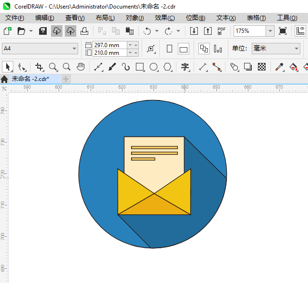This screenshot has height=283, width=308.
Task: Open the 文本(X) menu
Action: click(x=226, y=18)
